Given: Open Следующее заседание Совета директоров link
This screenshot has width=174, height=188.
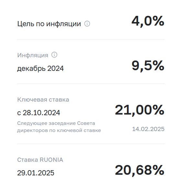Looking at the screenshot, I should point(59,127).
